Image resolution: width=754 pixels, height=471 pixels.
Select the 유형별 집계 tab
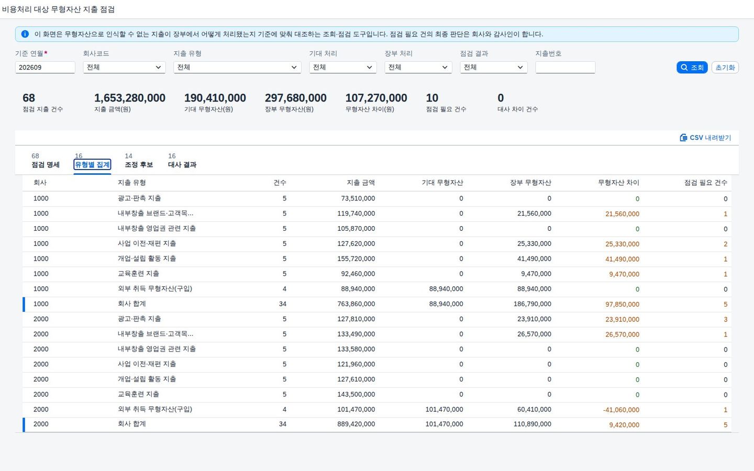pos(92,161)
